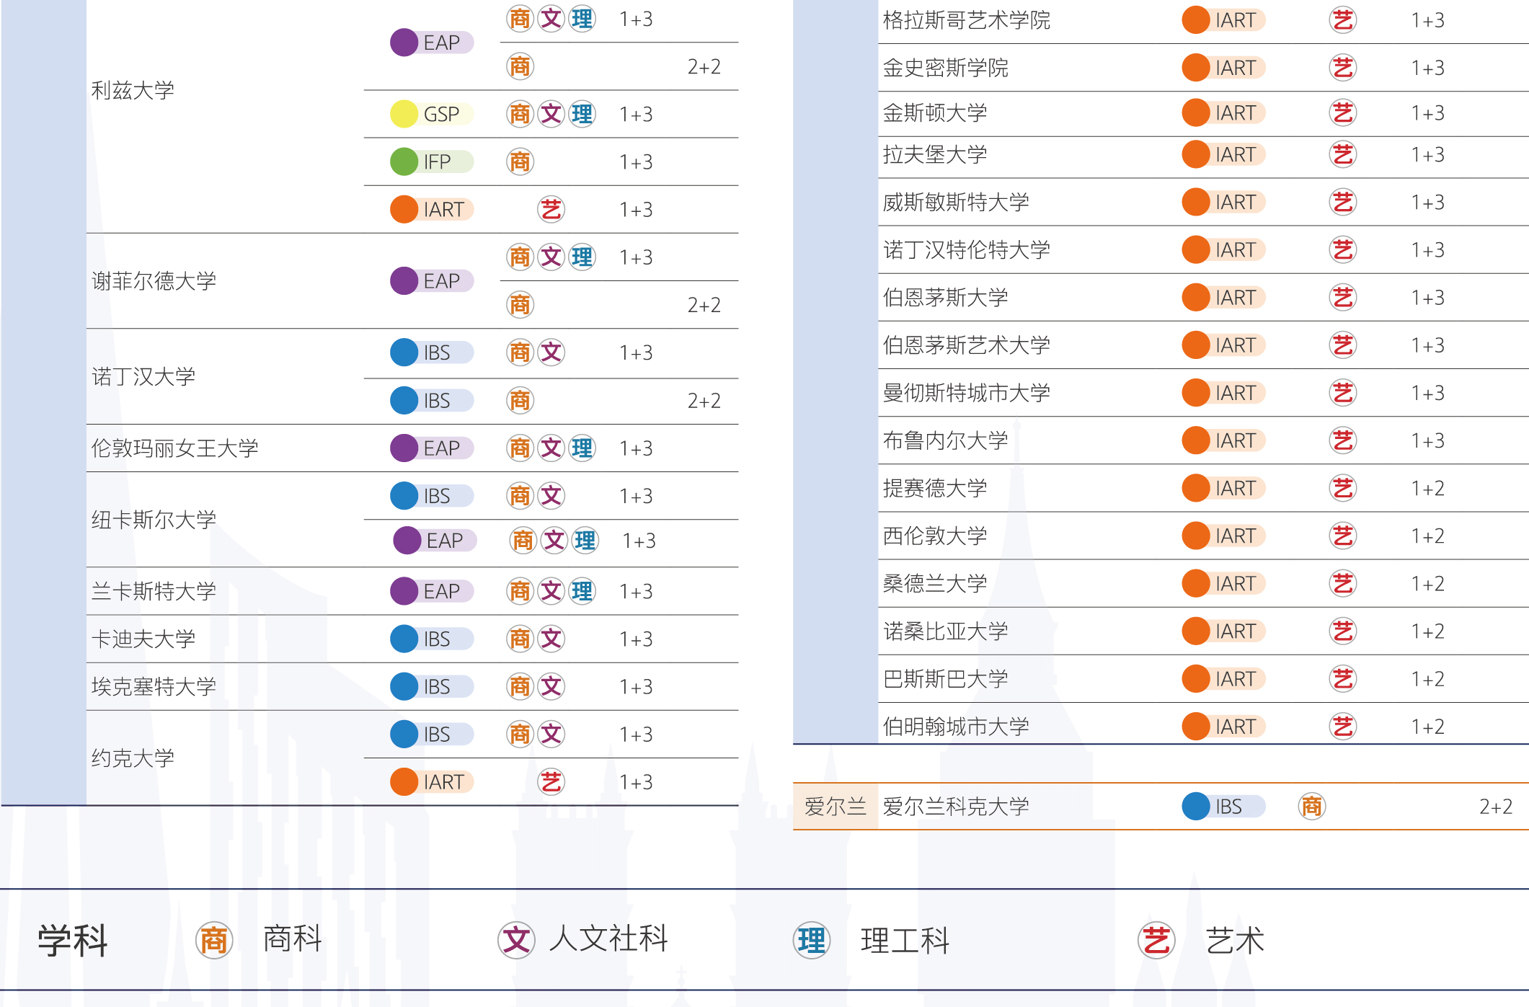Click the 文 icon in 卡迪夫大学 row
The height and width of the screenshot is (1007, 1529).
point(551,639)
